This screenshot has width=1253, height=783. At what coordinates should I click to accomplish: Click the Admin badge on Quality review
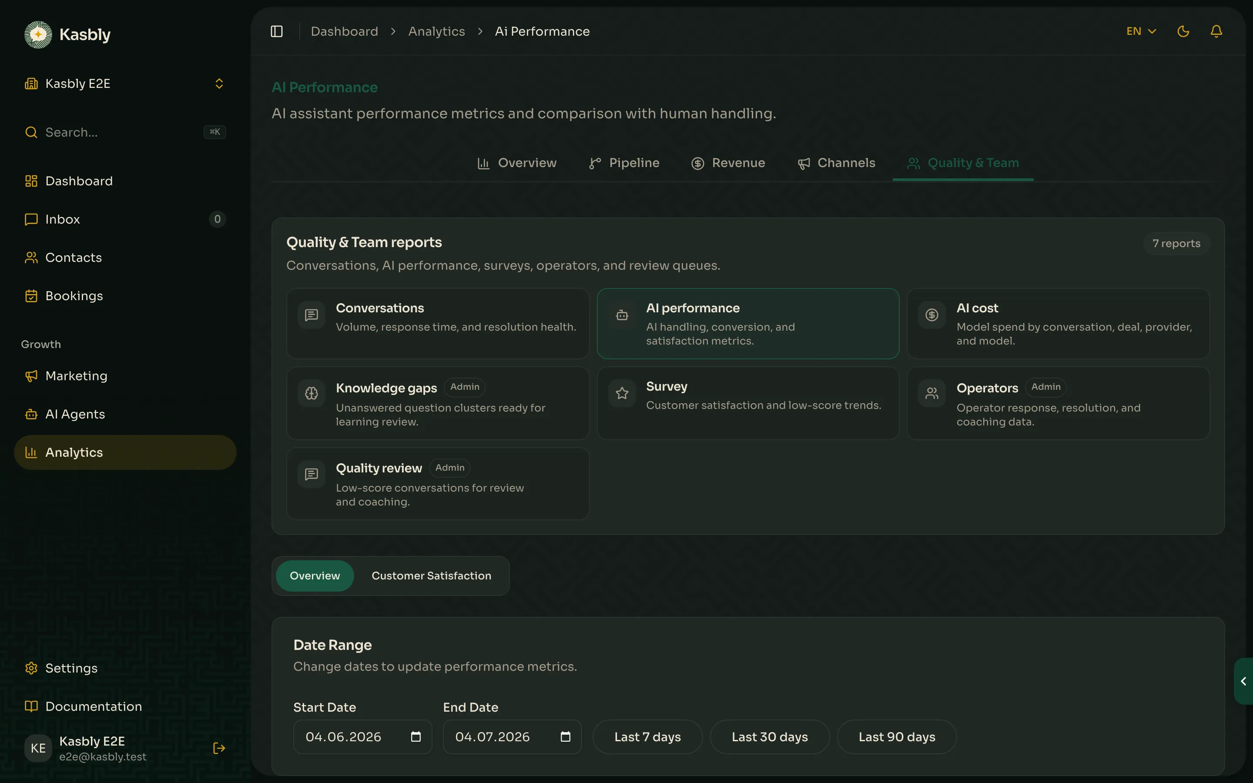click(449, 468)
